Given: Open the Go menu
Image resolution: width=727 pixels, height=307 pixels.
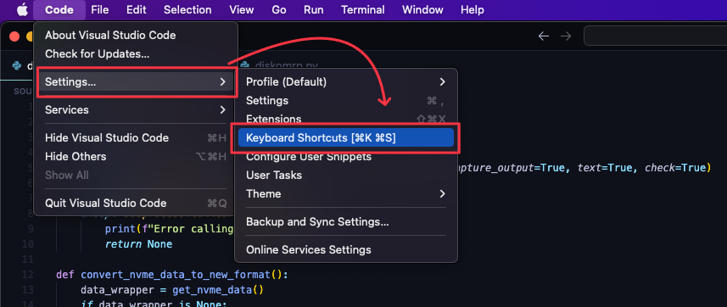Looking at the screenshot, I should [278, 9].
